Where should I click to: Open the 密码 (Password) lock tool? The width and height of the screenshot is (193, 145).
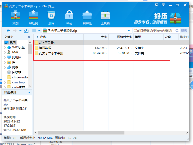click(x=69, y=17)
